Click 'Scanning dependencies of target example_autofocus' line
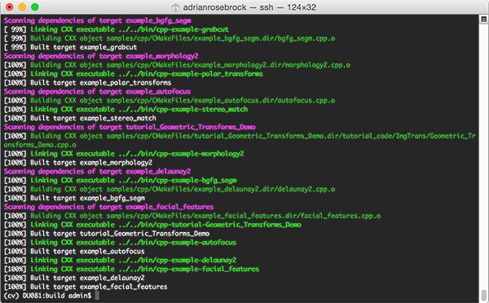Image resolution: width=489 pixels, height=303 pixels. 97,92
